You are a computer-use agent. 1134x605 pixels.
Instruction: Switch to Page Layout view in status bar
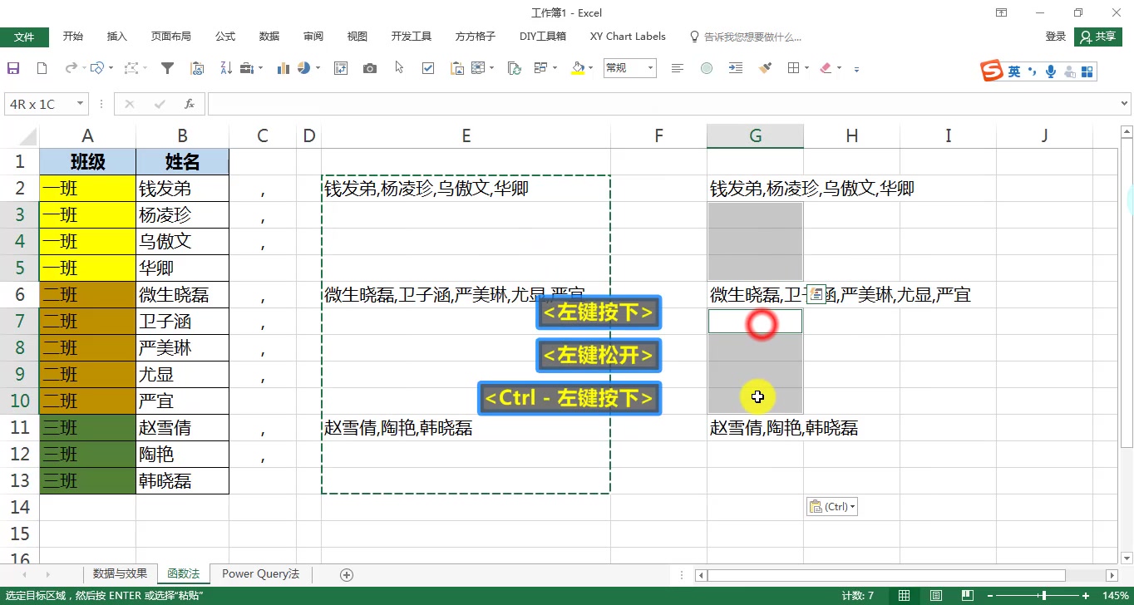pyautogui.click(x=936, y=595)
